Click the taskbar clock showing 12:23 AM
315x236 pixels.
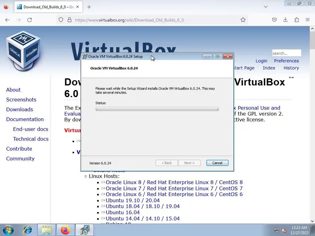299,230
